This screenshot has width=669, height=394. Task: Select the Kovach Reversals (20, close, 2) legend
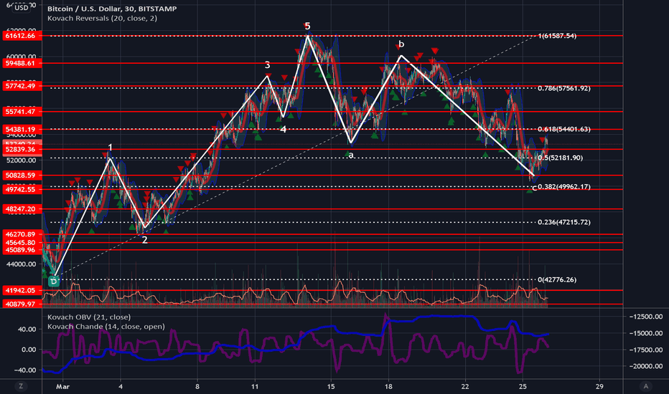[x=102, y=19]
